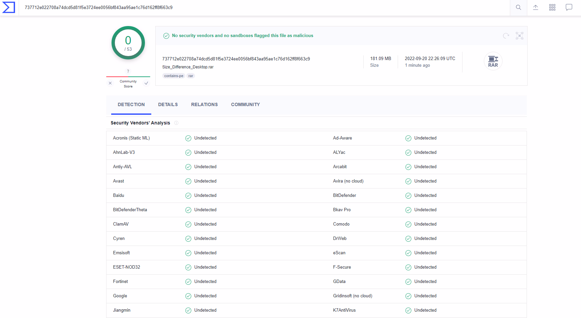Viewport: 581px width, 318px height.
Task: Select the contains-pe tag
Action: (x=174, y=76)
